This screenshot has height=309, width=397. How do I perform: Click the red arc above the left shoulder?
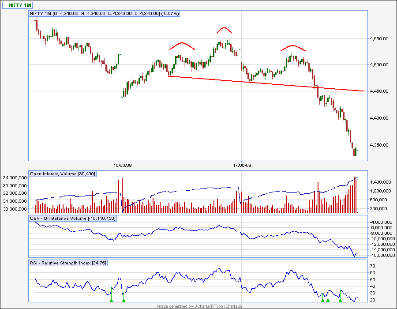182,45
